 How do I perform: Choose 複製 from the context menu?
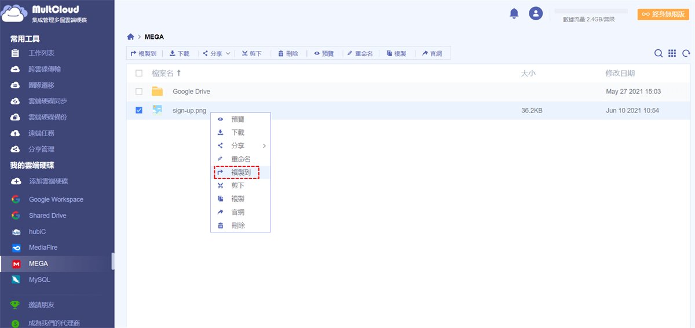[x=240, y=199]
